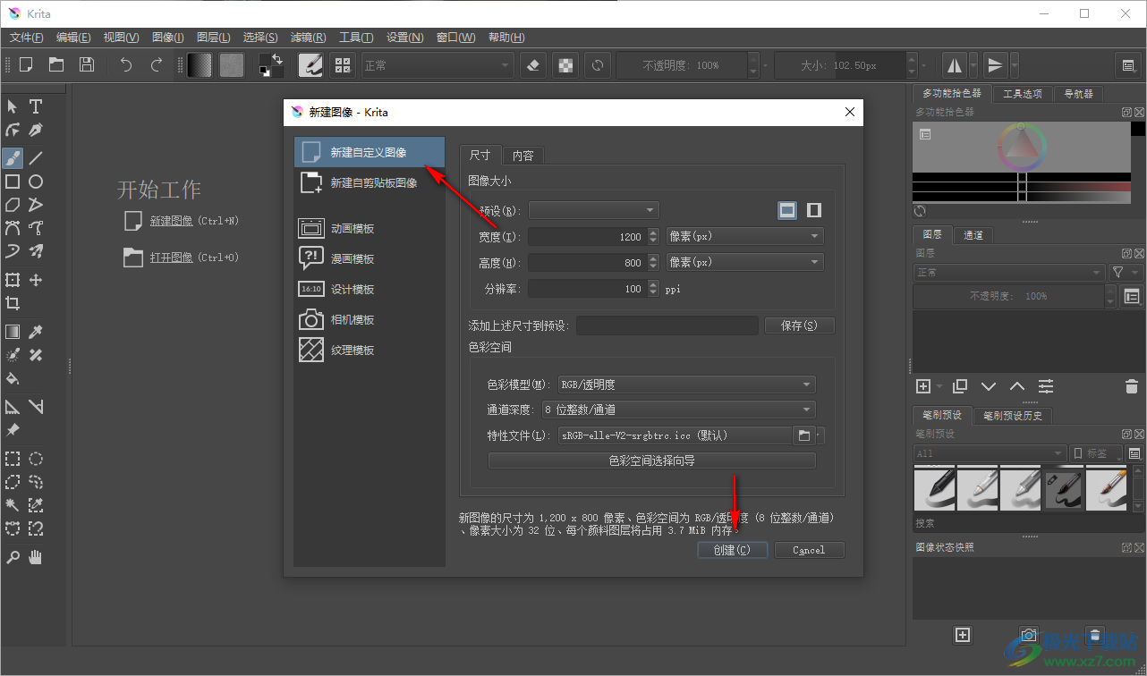The width and height of the screenshot is (1147, 676).
Task: Open color model RGB/透明度 dropdown
Action: pyautogui.click(x=686, y=384)
